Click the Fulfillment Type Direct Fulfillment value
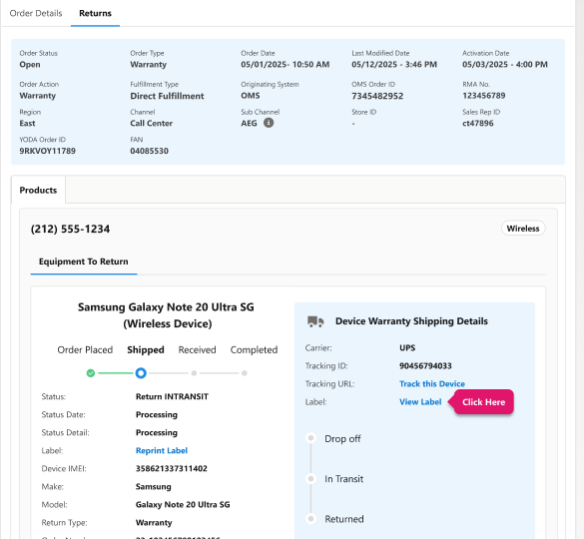 [x=167, y=96]
